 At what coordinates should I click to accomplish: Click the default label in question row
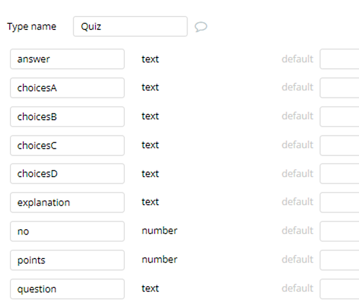pos(297,288)
